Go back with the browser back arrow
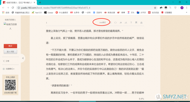This screenshot has width=190, height=102. (3, 8)
